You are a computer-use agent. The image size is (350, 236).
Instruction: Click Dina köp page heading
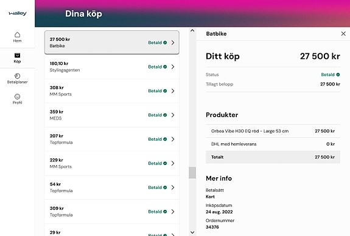pos(83,14)
